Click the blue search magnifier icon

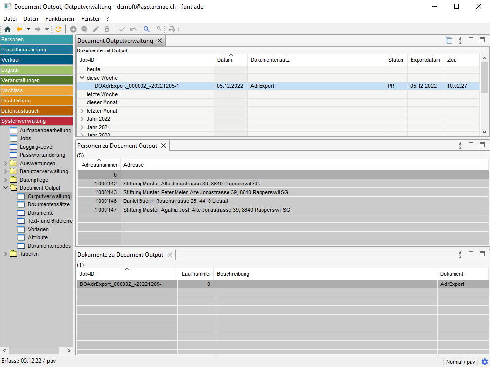click(147, 29)
